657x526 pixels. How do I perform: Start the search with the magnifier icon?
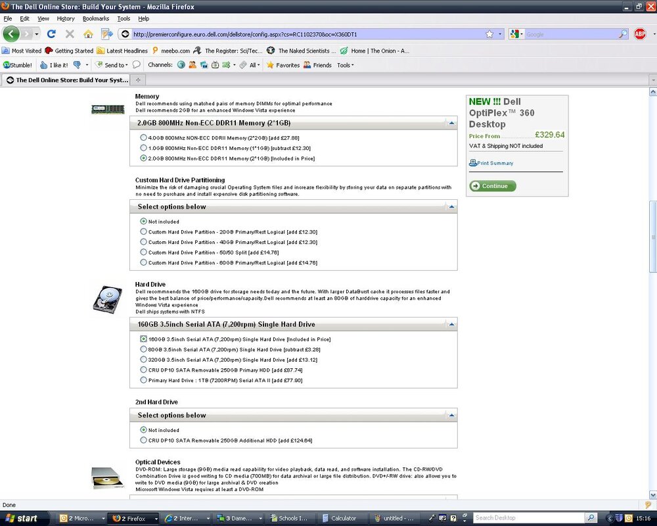tap(623, 34)
